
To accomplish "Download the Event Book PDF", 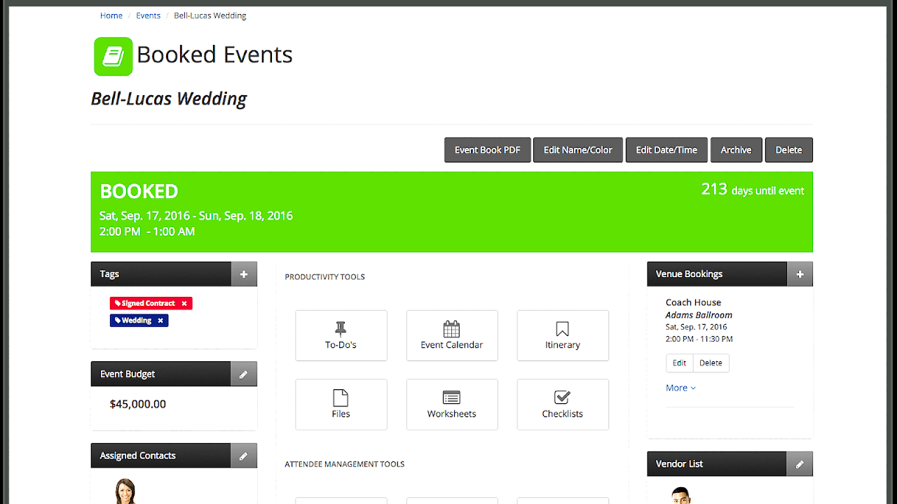I will [488, 150].
